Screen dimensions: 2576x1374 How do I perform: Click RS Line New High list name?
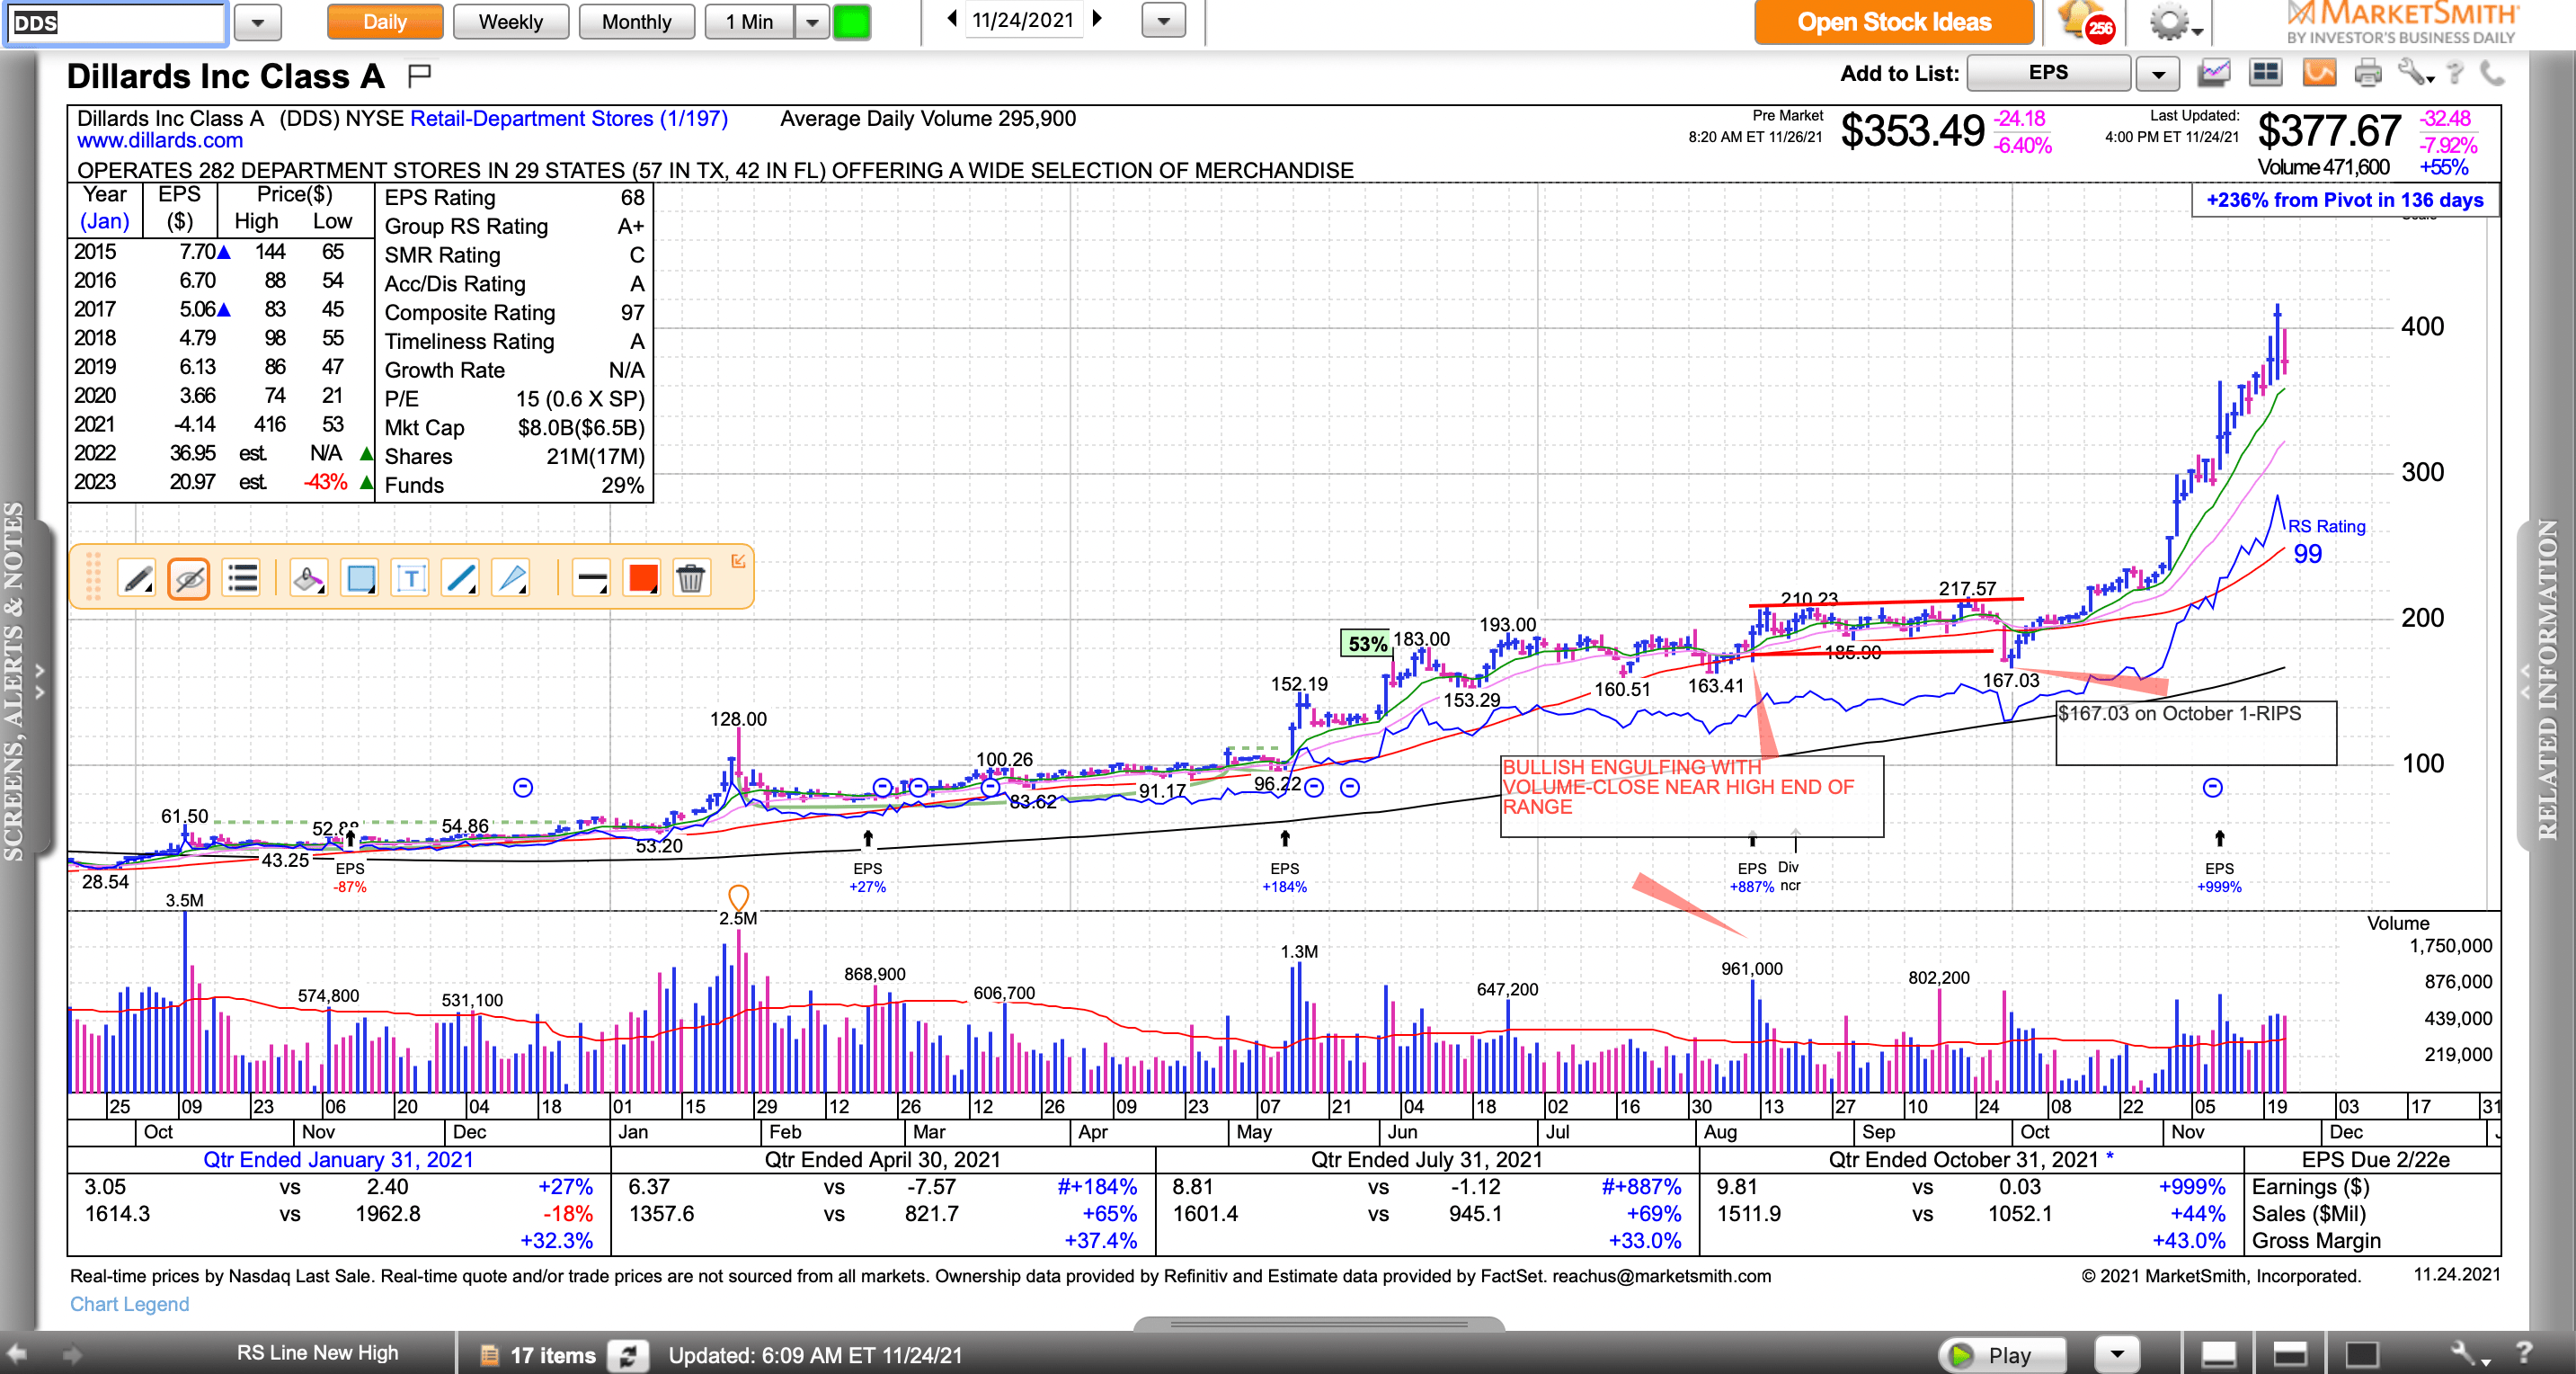click(x=317, y=1353)
